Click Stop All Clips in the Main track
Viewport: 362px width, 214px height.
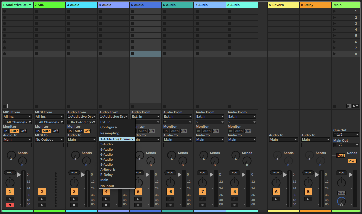pos(335,106)
